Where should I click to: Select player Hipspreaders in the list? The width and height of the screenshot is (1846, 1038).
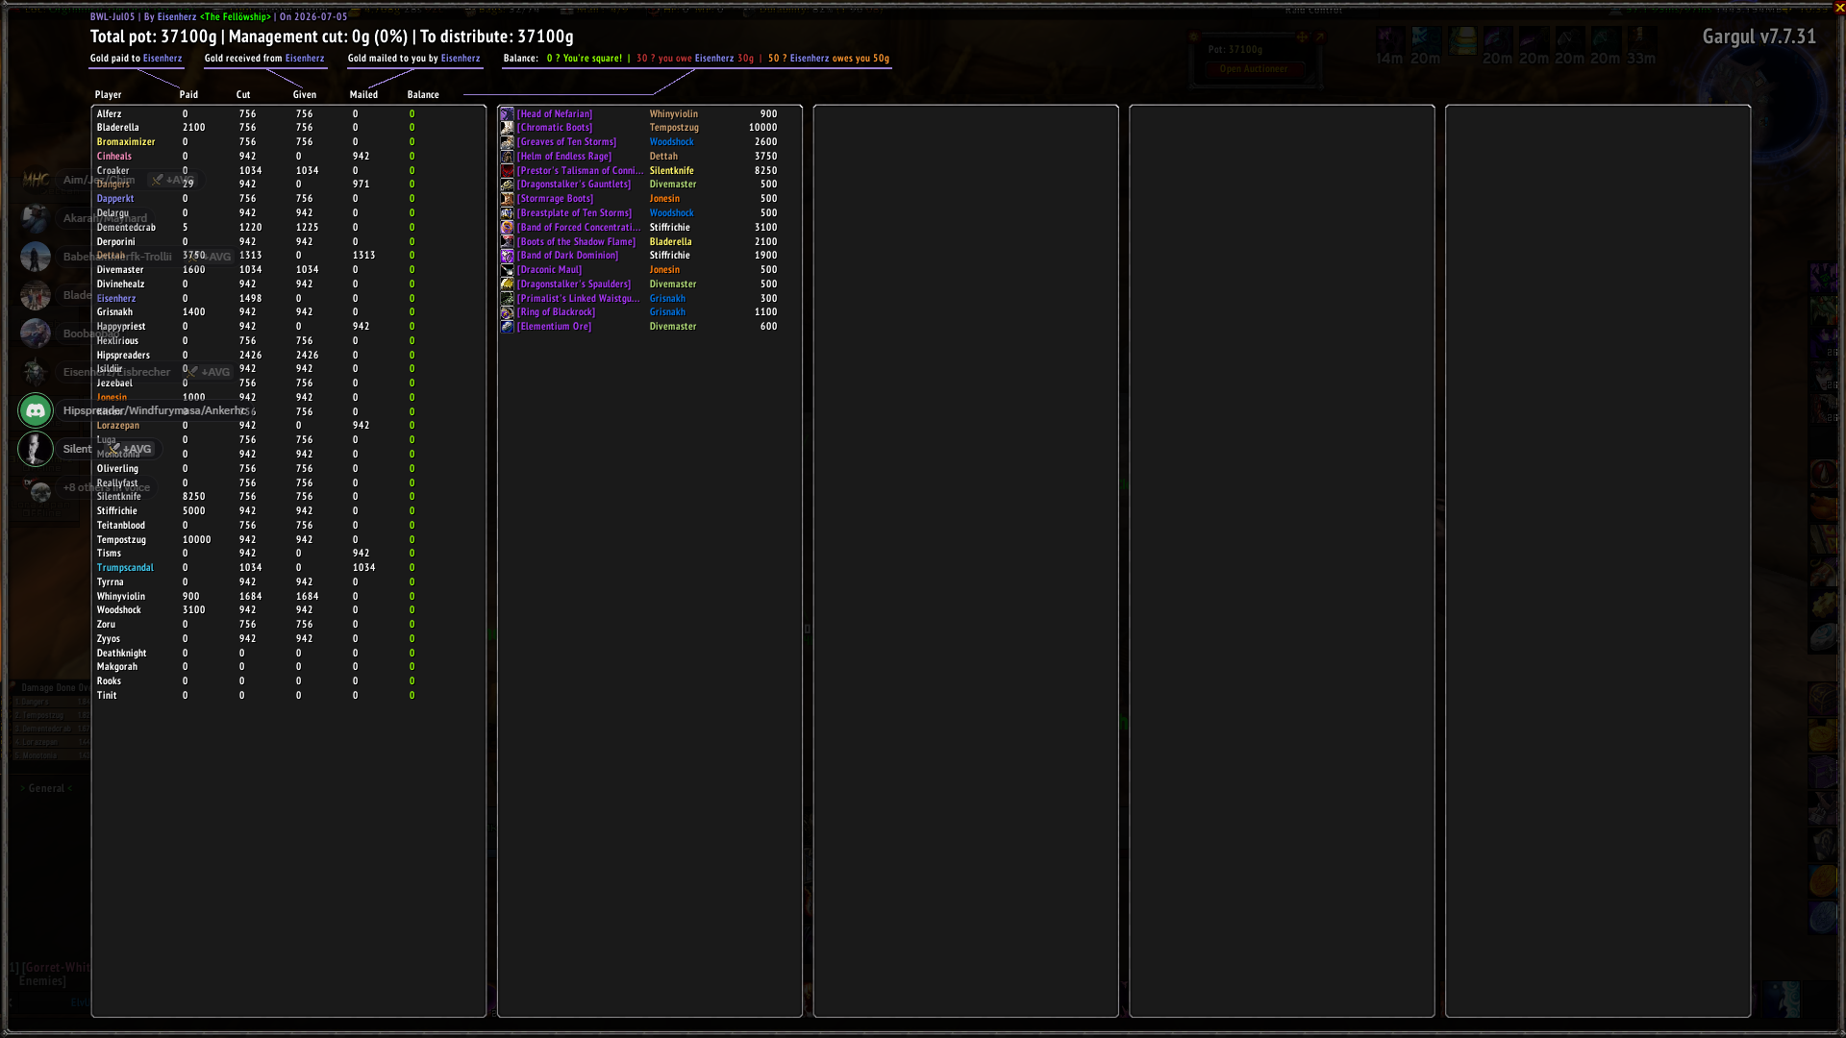pos(123,356)
